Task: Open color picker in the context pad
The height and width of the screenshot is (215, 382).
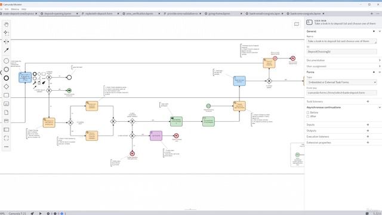Action: pos(44,83)
